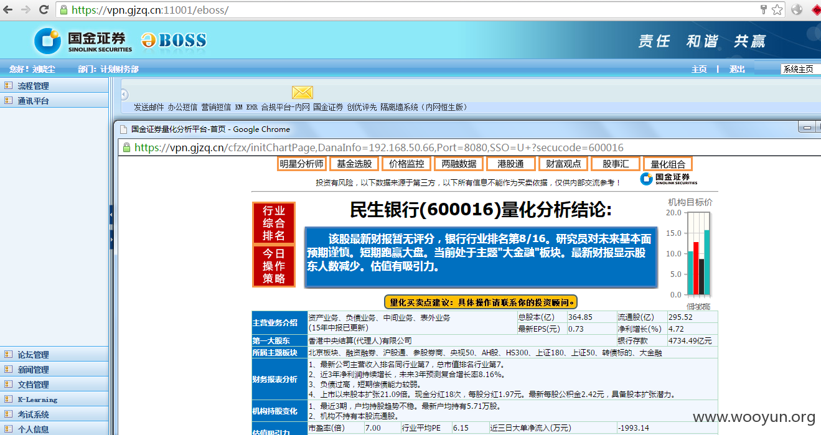Expand the 考试系统 sidebar section
Image resolution: width=821 pixels, height=435 pixels.
coord(54,414)
